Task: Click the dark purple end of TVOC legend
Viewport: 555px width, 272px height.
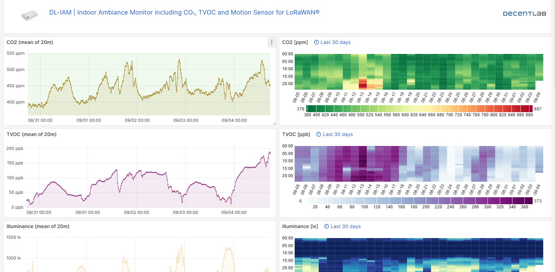Action: coord(528,201)
